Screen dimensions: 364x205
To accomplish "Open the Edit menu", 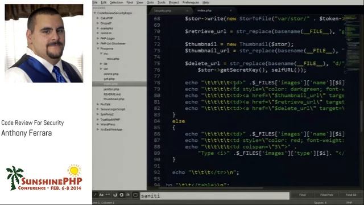I will pyautogui.click(x=104, y=2).
